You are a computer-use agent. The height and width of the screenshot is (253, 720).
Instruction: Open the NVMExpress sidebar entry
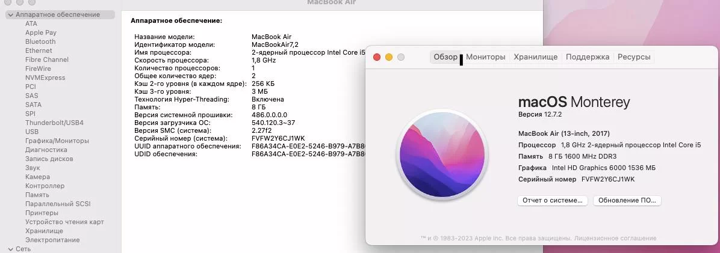45,78
